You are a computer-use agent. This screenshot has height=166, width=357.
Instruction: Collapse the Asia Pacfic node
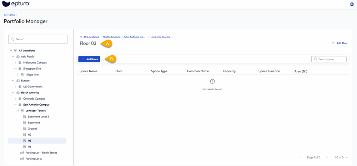pos(13,56)
